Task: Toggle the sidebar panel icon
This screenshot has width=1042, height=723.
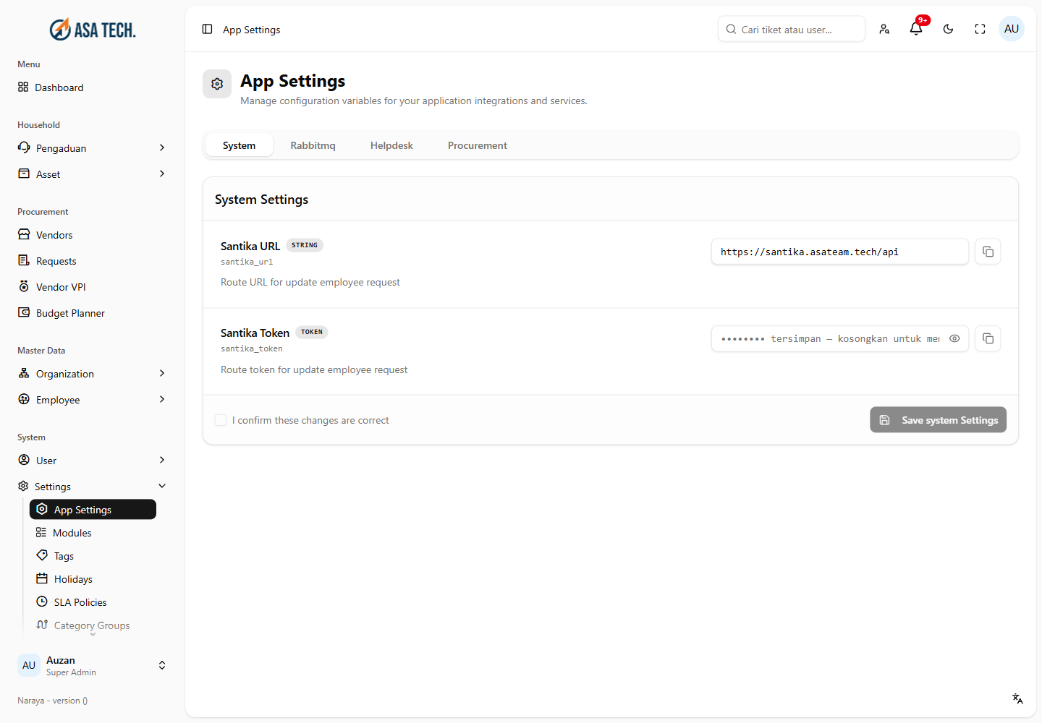Action: pyautogui.click(x=208, y=30)
